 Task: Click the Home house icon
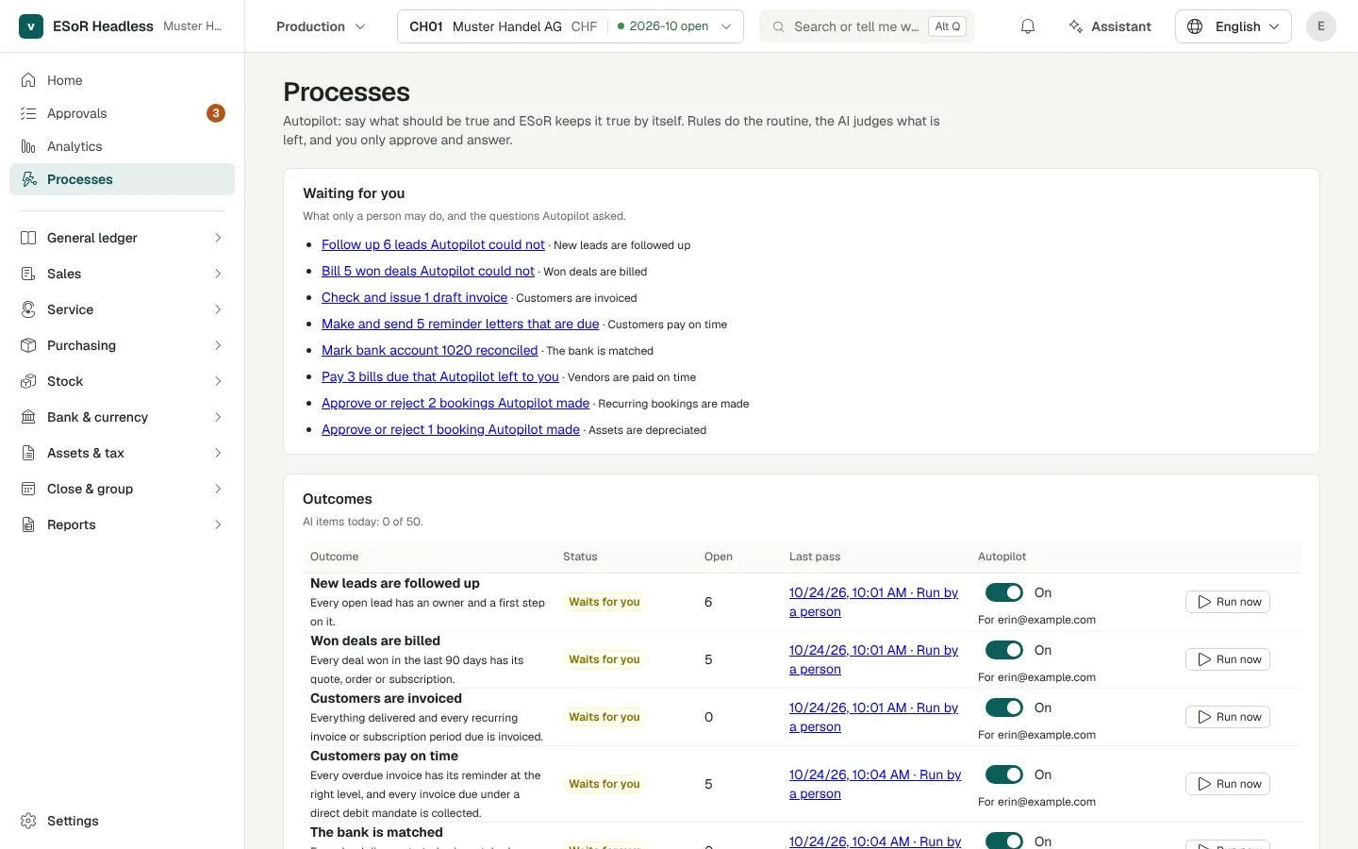point(28,80)
